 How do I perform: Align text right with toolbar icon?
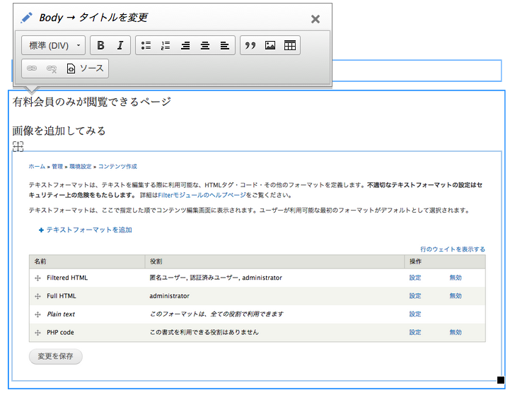[x=185, y=45]
